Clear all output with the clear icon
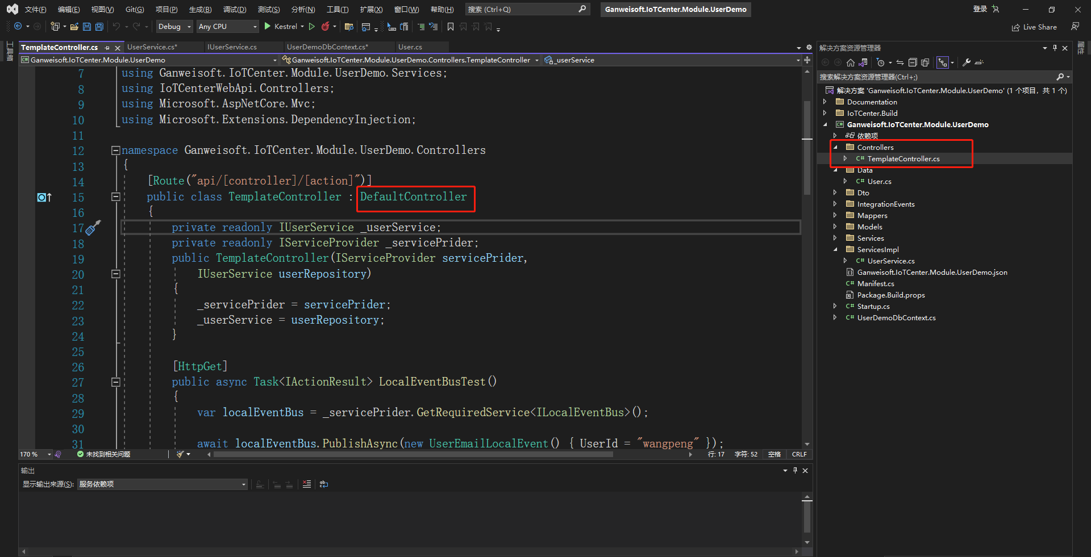1091x557 pixels. (x=307, y=484)
